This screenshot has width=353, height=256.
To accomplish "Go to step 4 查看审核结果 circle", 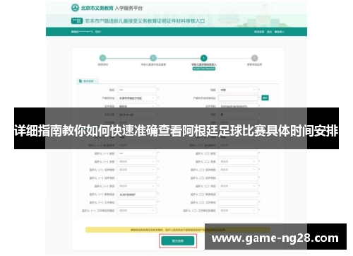I will [254, 58].
